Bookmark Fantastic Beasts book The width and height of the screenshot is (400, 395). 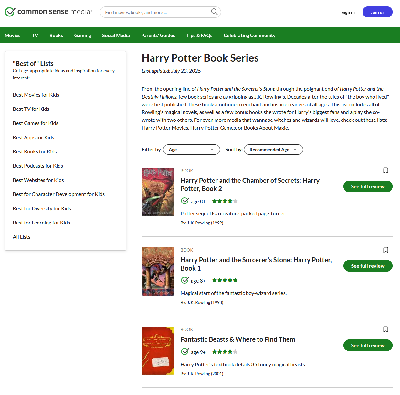click(x=386, y=329)
